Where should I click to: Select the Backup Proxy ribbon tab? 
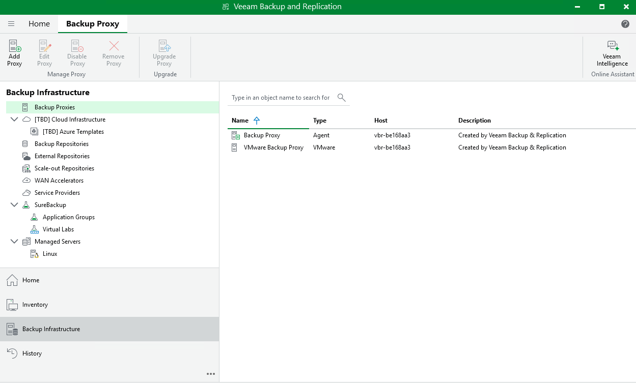coord(93,24)
